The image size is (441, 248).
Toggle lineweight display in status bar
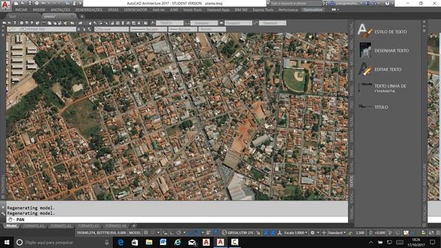click(x=208, y=233)
